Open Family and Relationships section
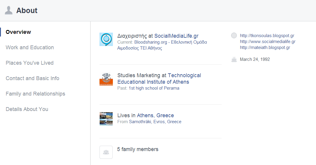The height and width of the screenshot is (165, 316). [x=35, y=94]
